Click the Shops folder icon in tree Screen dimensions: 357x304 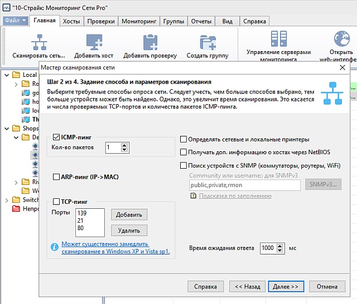pyautogui.click(x=16, y=128)
